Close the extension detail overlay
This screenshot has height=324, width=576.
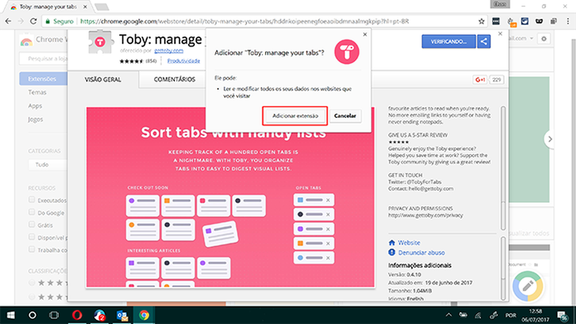pyautogui.click(x=500, y=34)
